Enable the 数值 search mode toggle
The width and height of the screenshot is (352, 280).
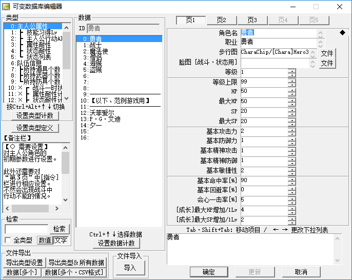pyautogui.click(x=45, y=241)
